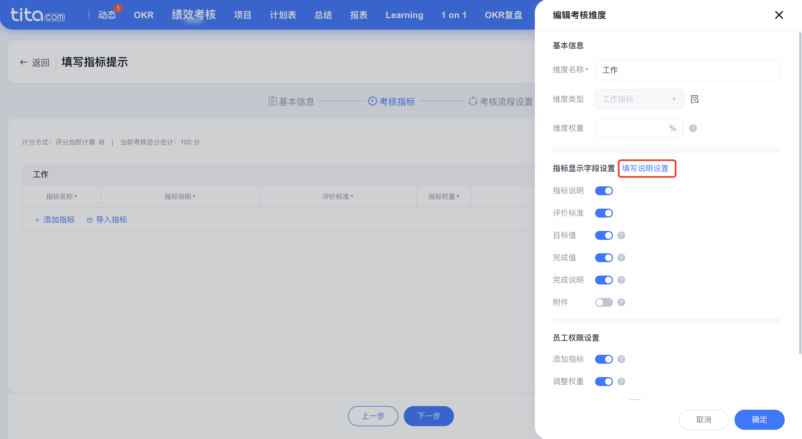The width and height of the screenshot is (802, 439).
Task: Click the 基本信息 step label
Action: pyautogui.click(x=296, y=102)
